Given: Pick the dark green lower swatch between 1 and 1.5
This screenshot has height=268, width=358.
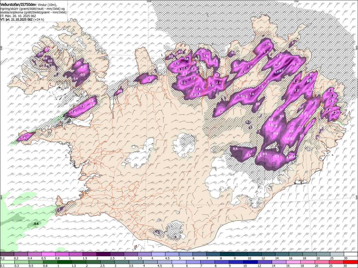Looking at the screenshot, I should coord(64,262).
